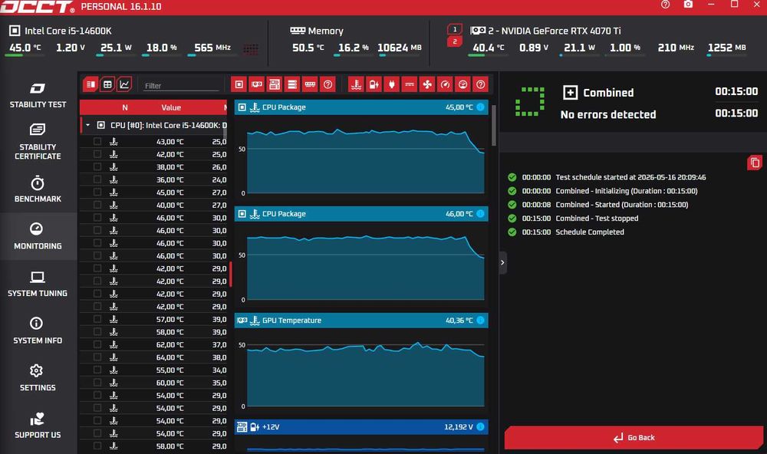Toggle the unknown-type filter question mark at toolbar end

481,84
